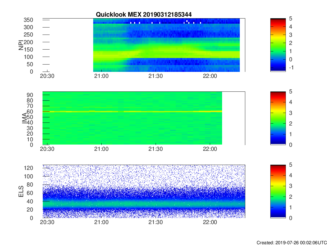Viewport: 327px width, 245px height.
Task: Click the ELS y-axis label
Action: click(21, 191)
